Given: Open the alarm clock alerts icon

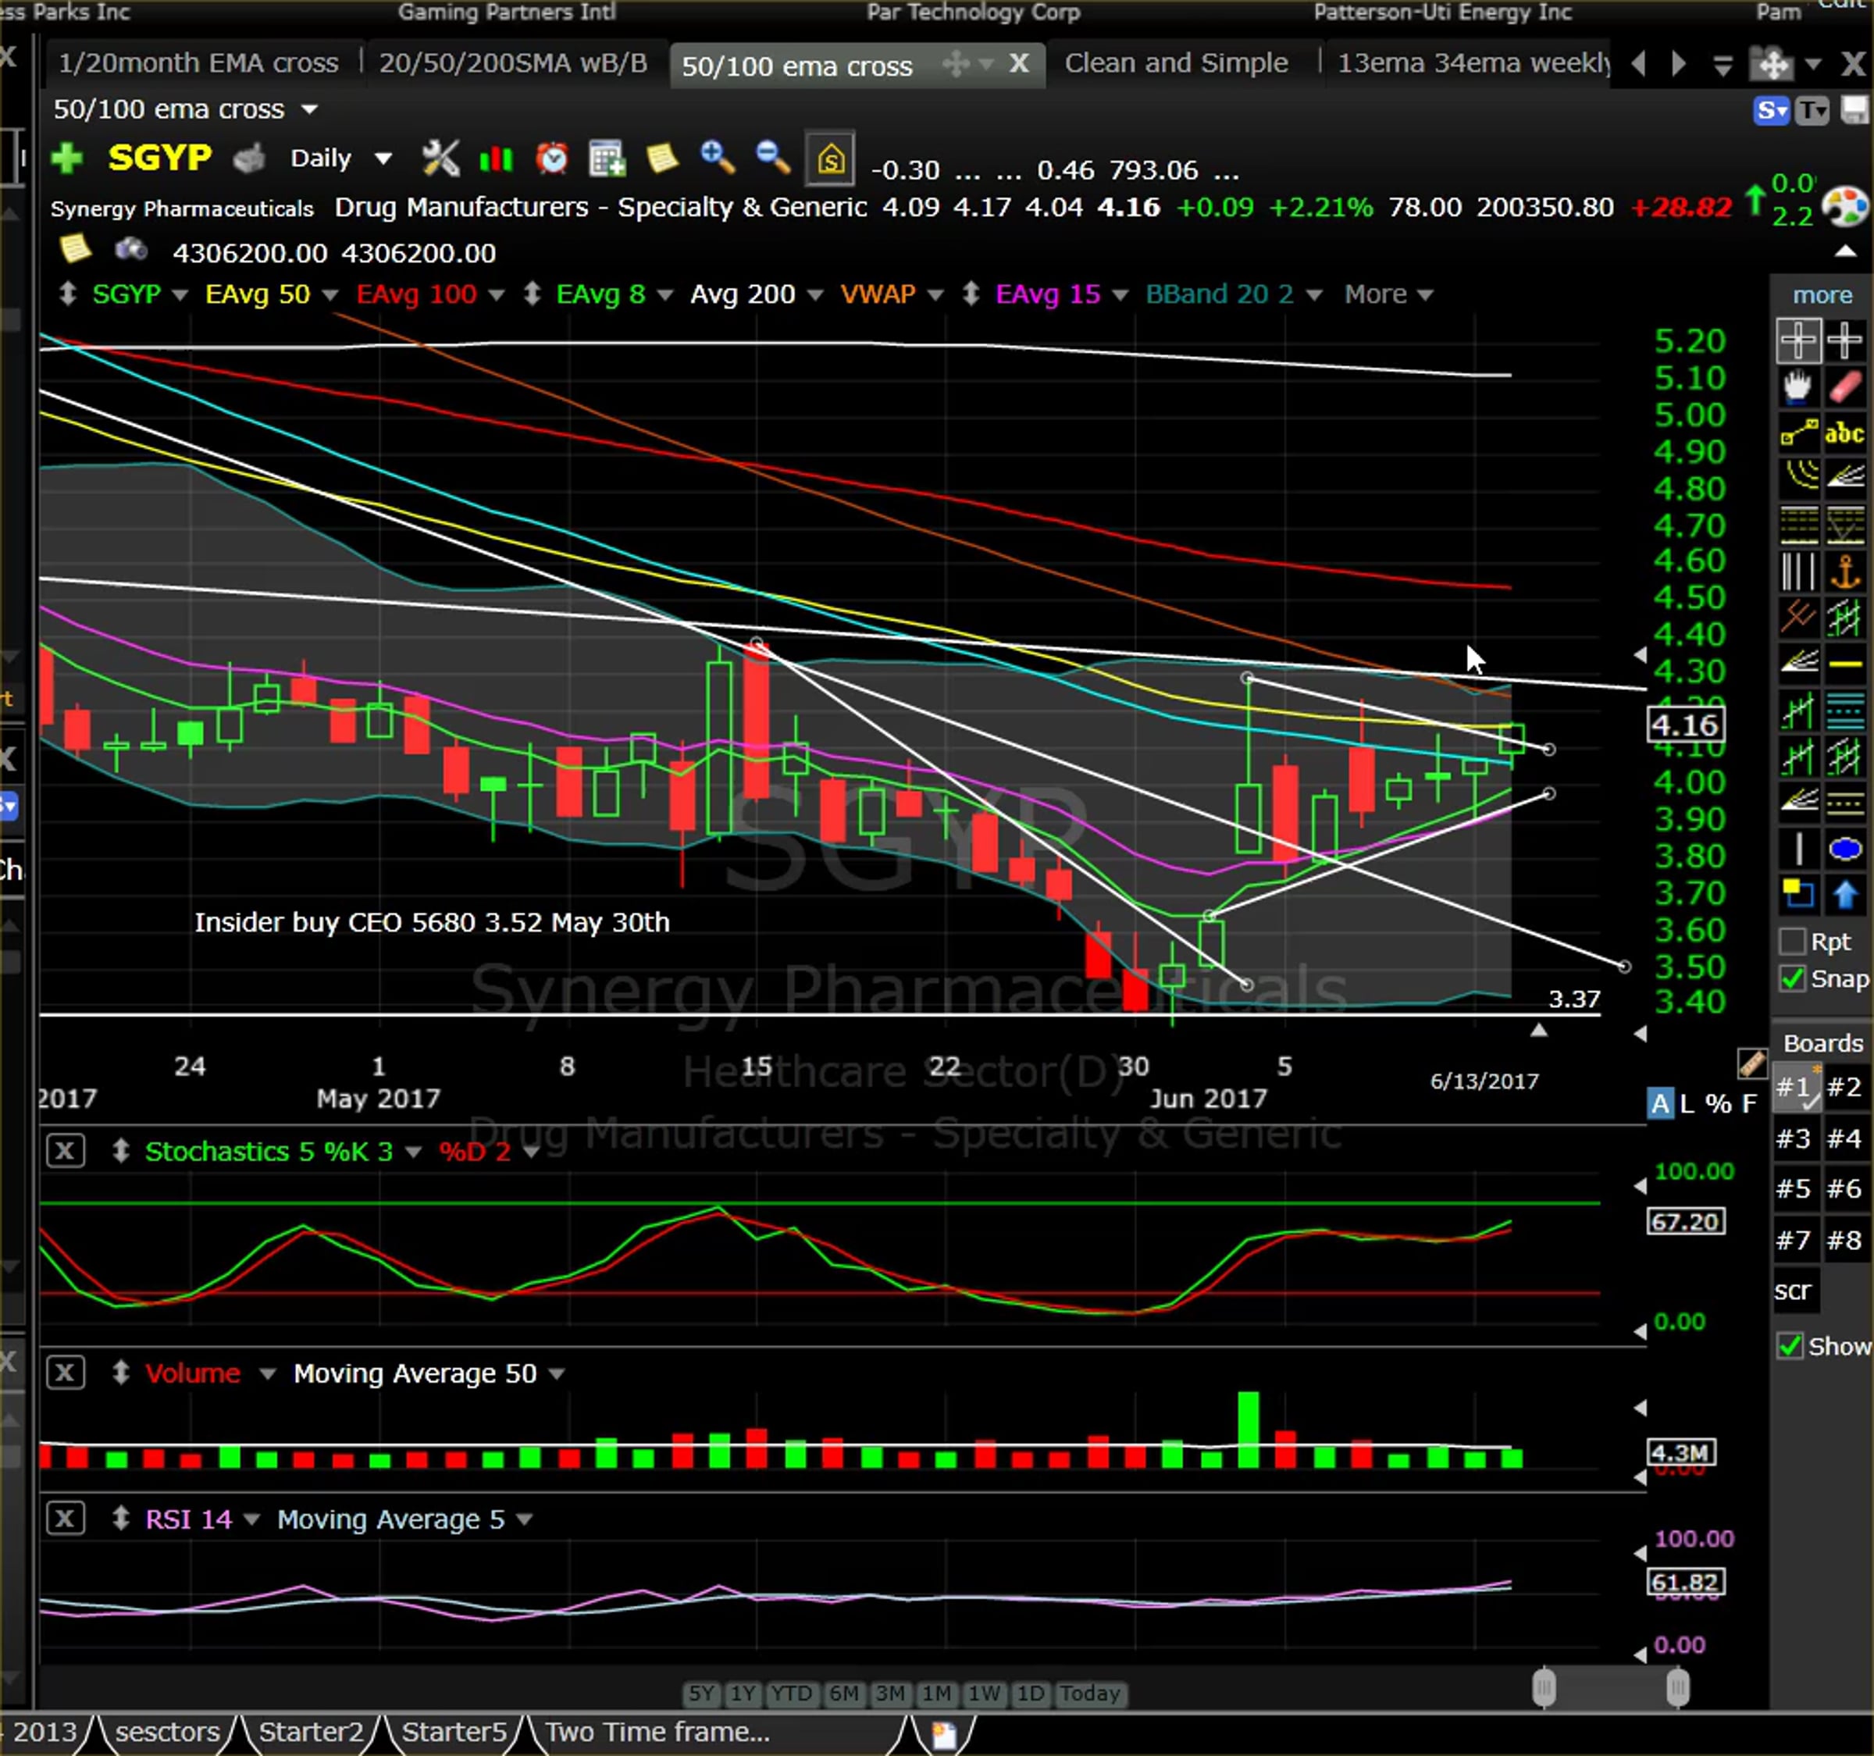Looking at the screenshot, I should coord(552,159).
